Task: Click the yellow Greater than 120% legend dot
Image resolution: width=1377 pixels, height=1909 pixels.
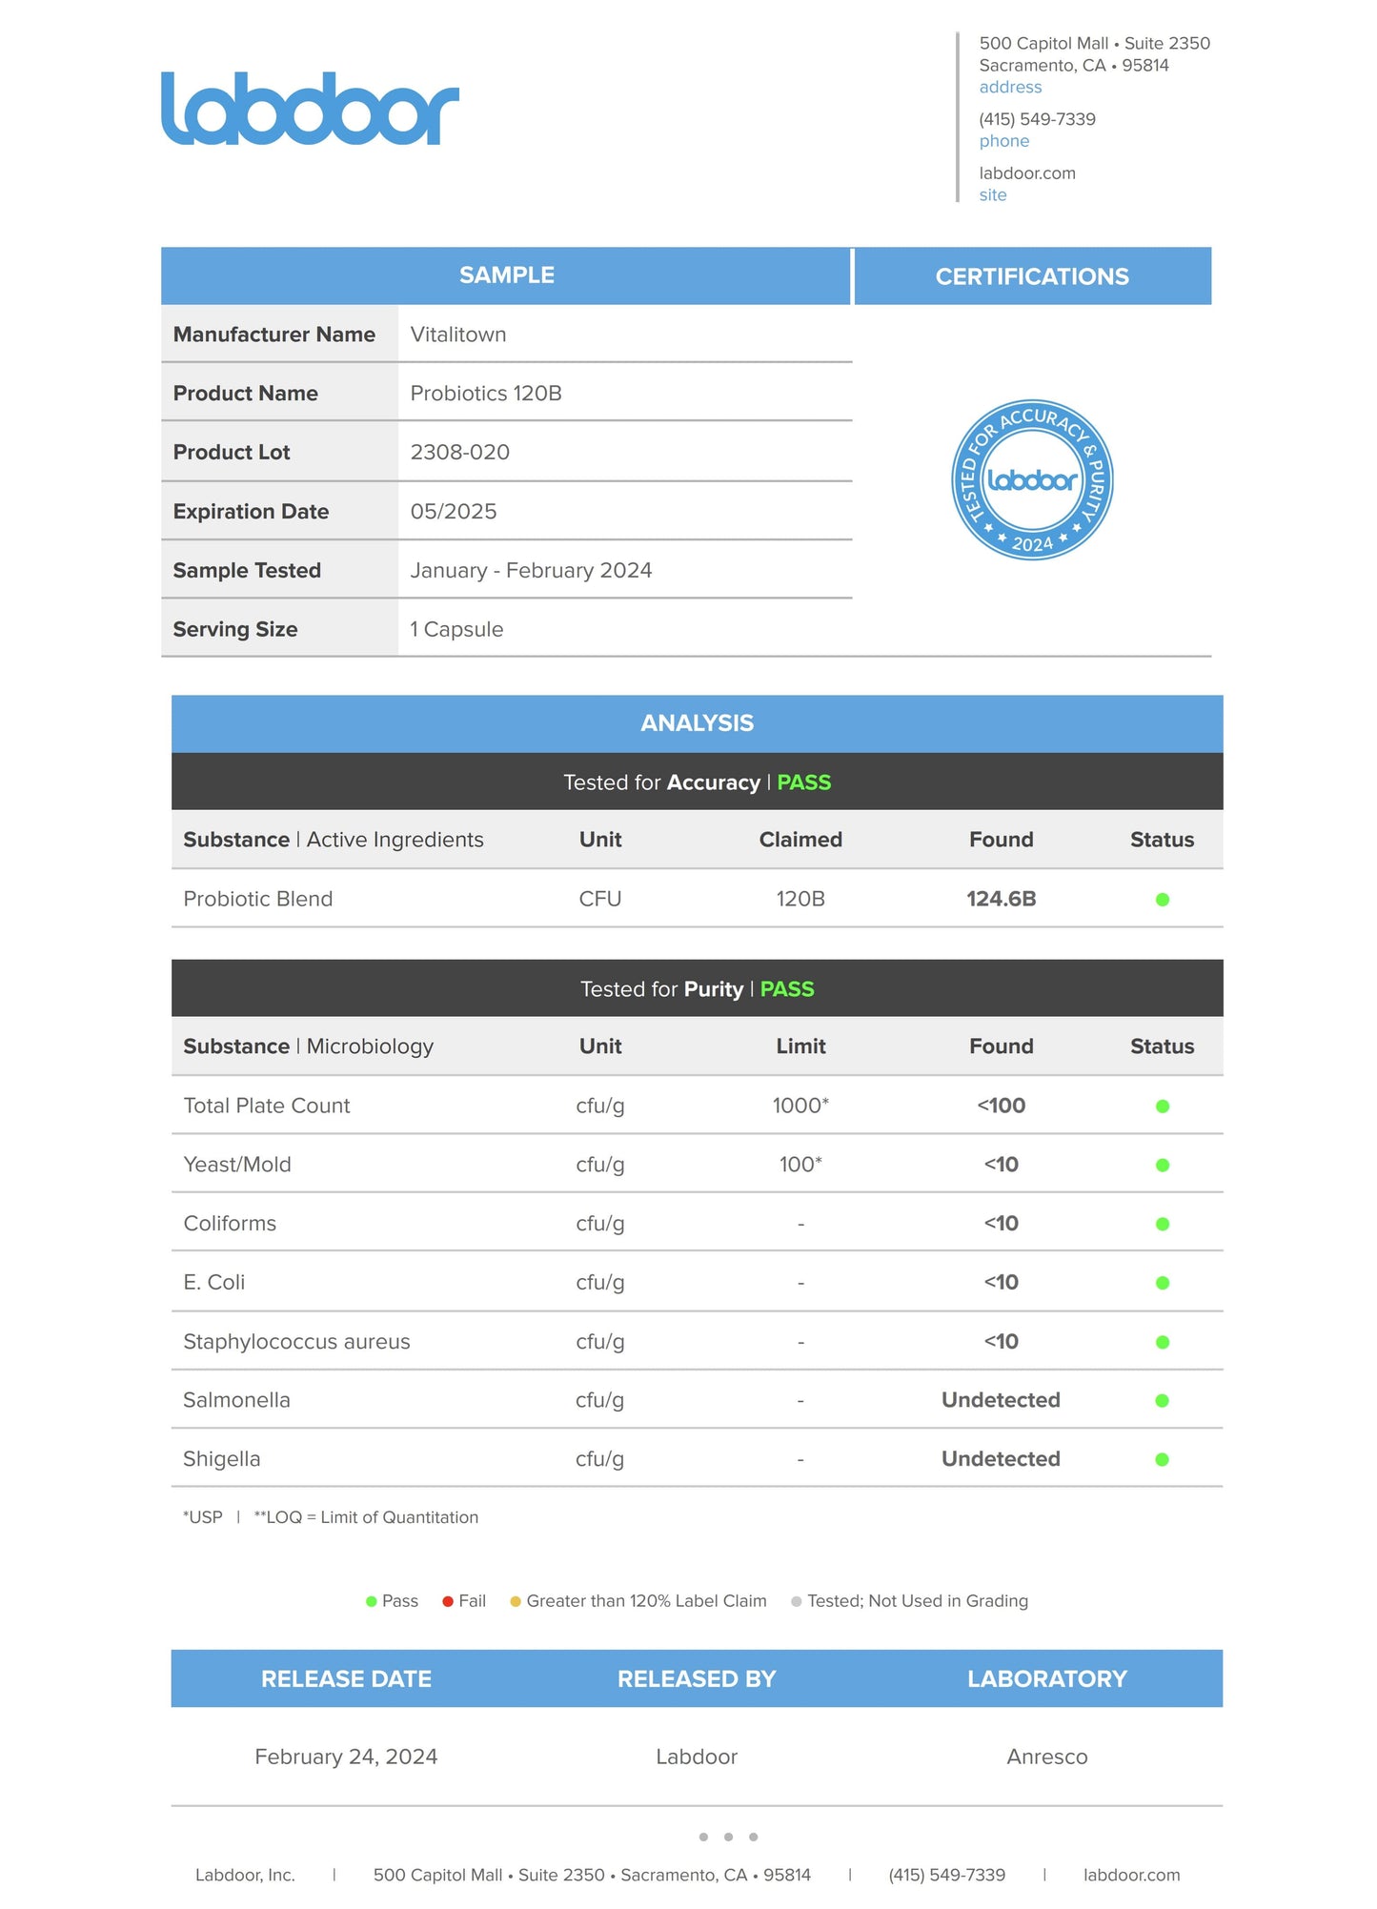Action: (x=516, y=1601)
